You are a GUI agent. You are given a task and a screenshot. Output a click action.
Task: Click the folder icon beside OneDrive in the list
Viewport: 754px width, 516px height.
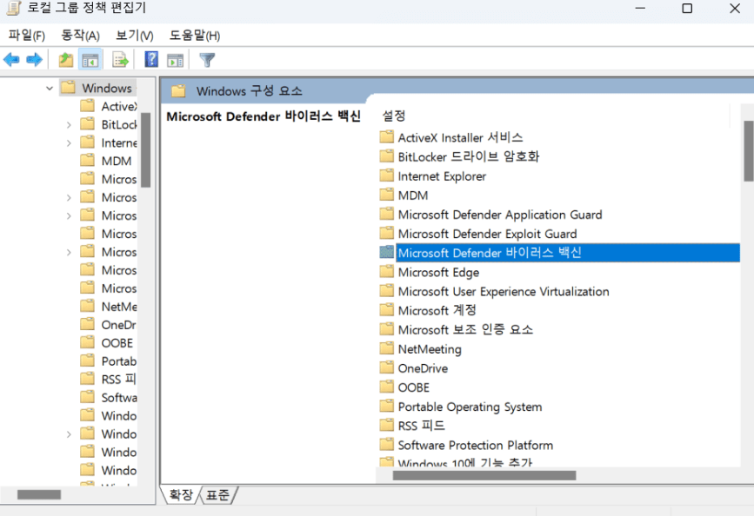pyautogui.click(x=387, y=368)
